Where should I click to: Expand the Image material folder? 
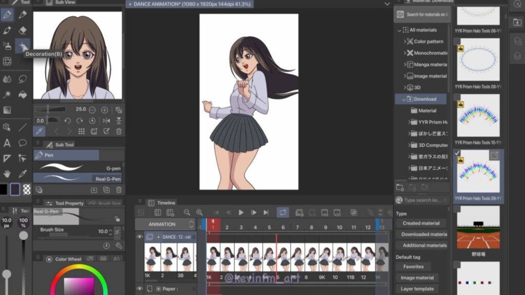coord(405,76)
